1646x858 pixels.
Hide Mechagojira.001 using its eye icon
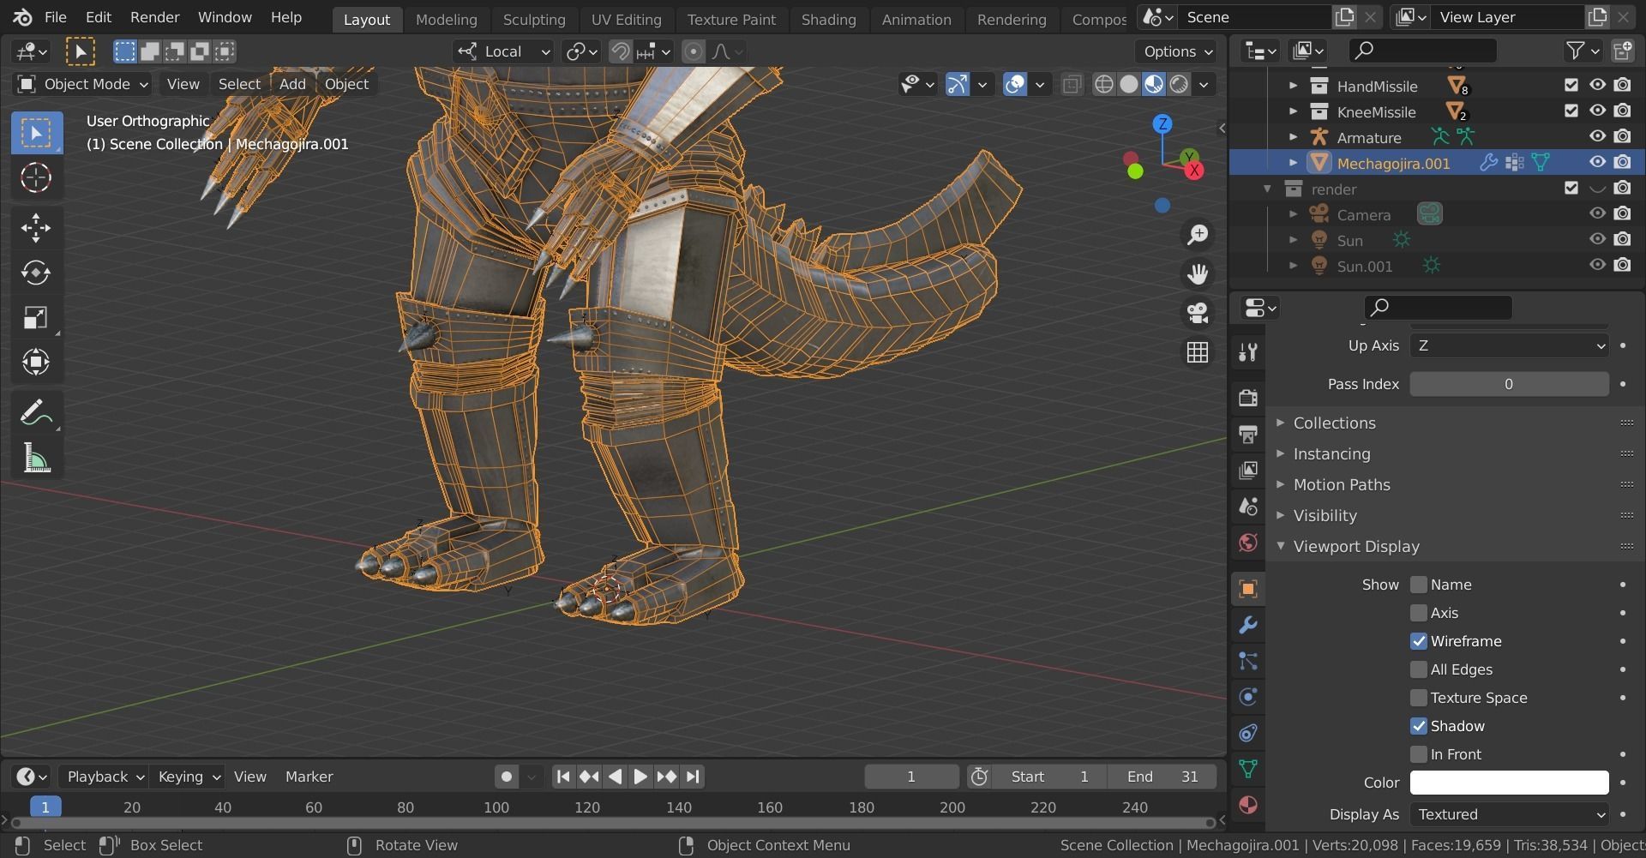point(1597,162)
